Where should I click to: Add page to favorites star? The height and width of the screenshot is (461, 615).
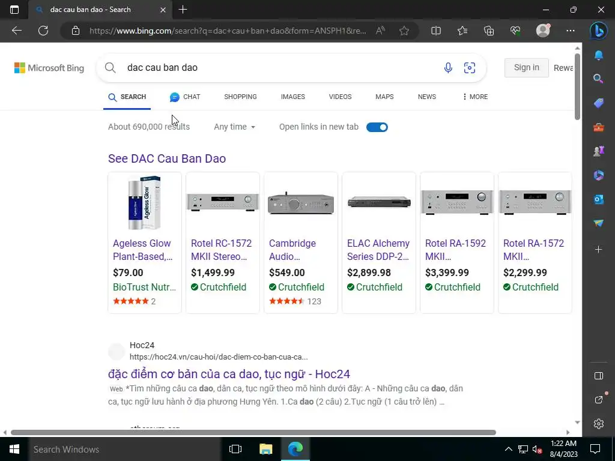pyautogui.click(x=404, y=31)
